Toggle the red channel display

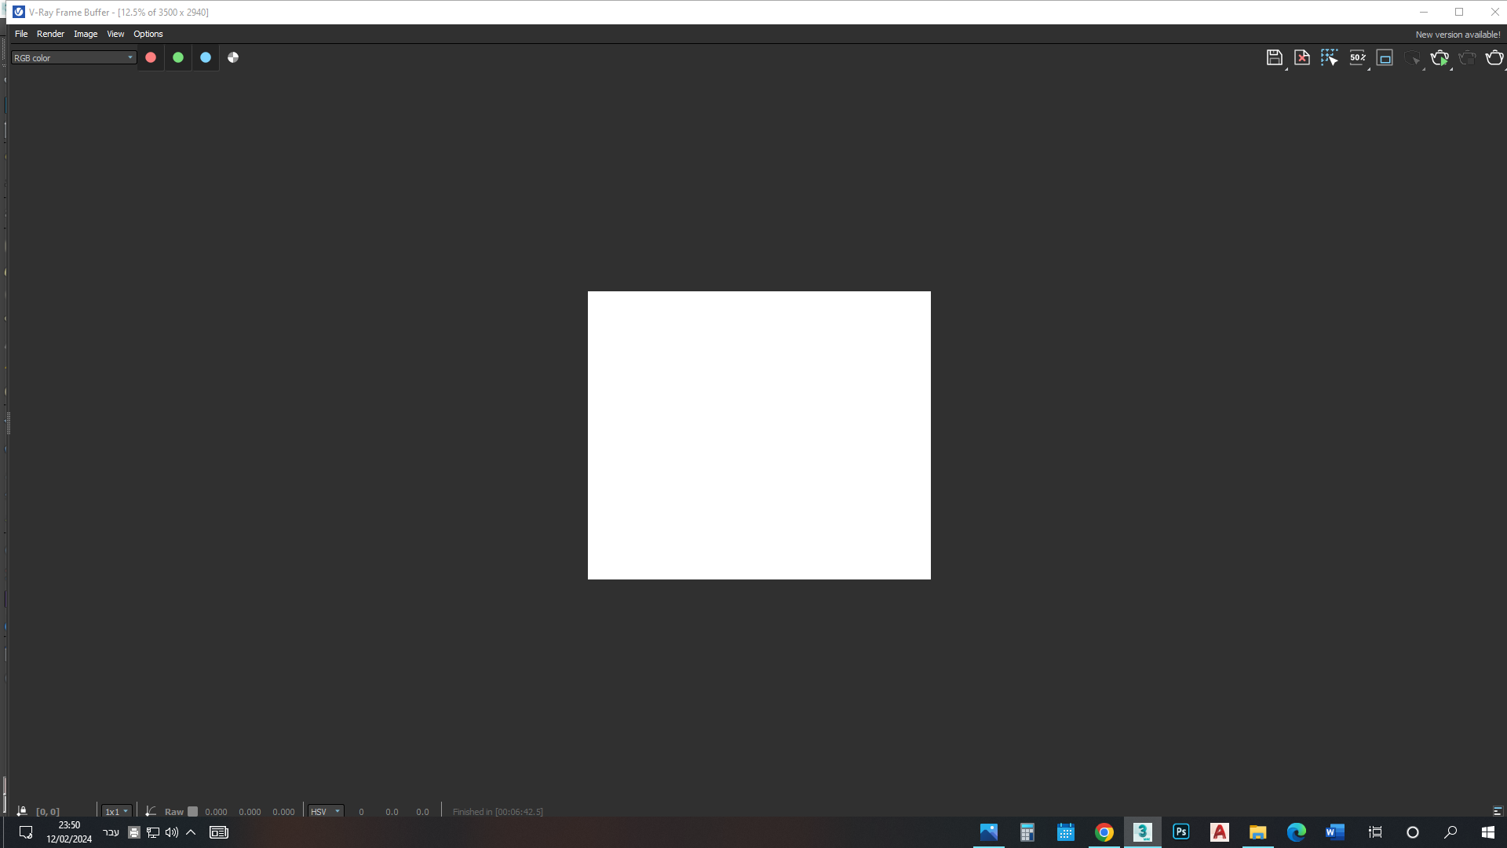[x=150, y=57]
